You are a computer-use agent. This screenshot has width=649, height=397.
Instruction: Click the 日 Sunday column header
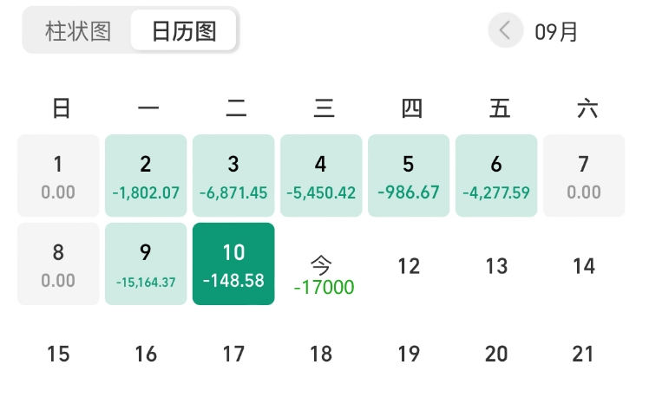click(x=62, y=108)
